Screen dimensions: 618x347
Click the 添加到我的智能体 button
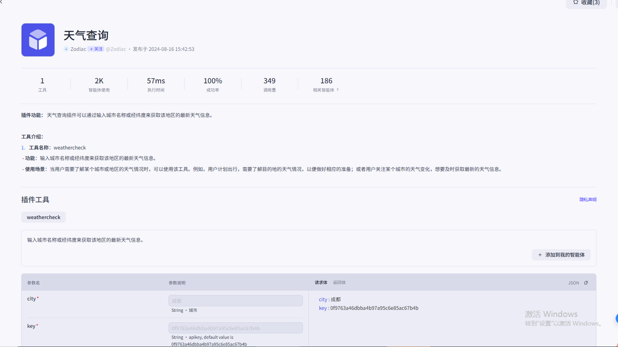coord(561,255)
